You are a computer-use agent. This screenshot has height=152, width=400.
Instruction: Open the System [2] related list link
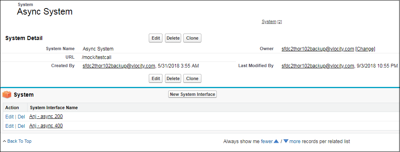click(272, 22)
